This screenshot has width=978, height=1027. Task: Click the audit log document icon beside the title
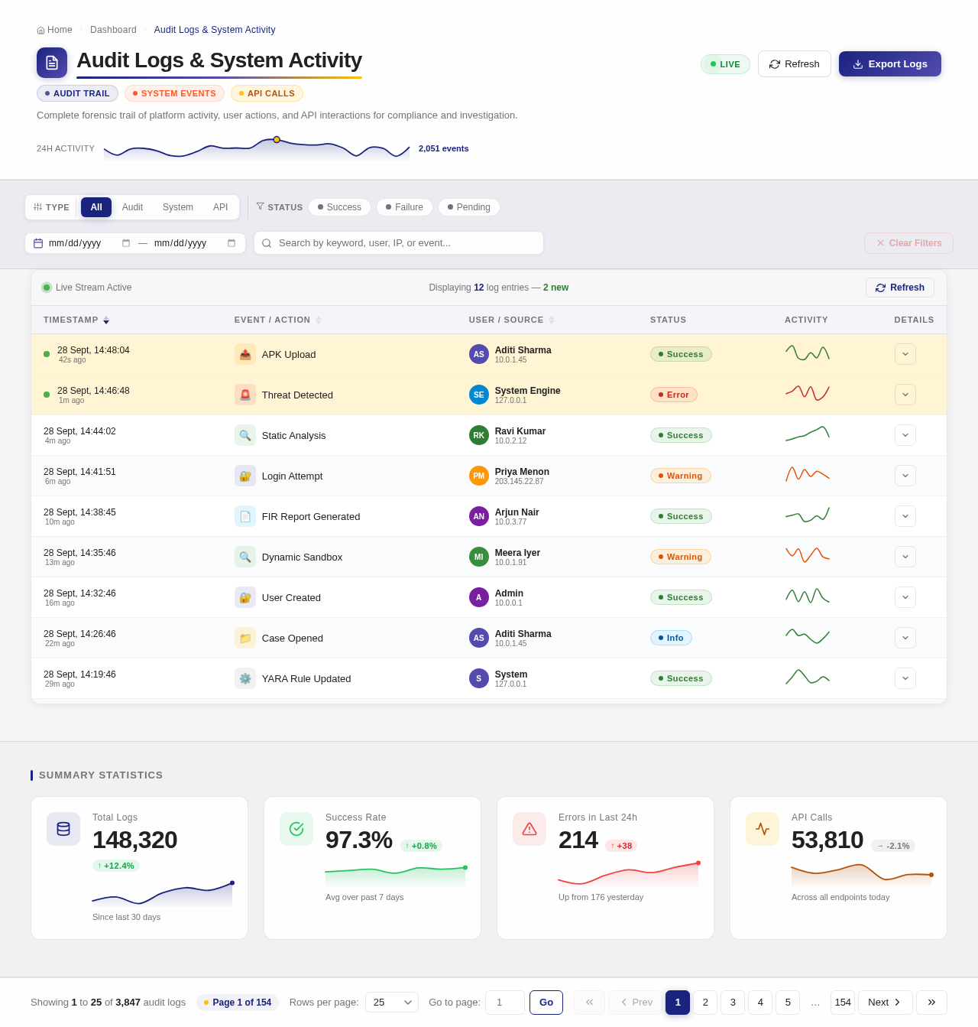click(52, 63)
